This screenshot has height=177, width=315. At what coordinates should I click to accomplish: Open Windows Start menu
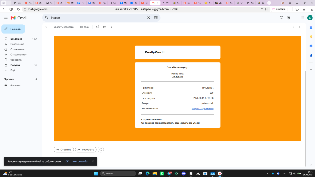pos(96,174)
